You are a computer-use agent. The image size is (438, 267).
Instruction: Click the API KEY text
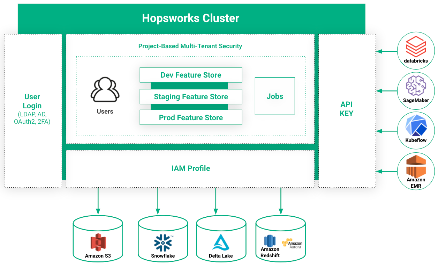(x=347, y=109)
